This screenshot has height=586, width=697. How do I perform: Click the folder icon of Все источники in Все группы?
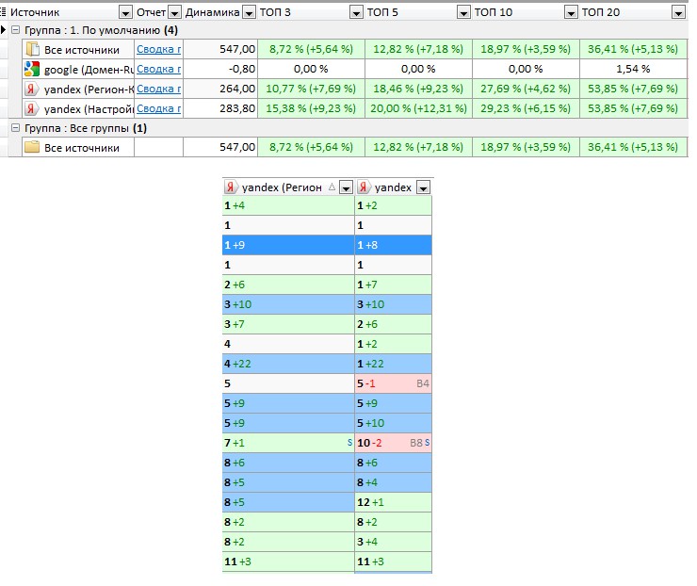coord(32,147)
